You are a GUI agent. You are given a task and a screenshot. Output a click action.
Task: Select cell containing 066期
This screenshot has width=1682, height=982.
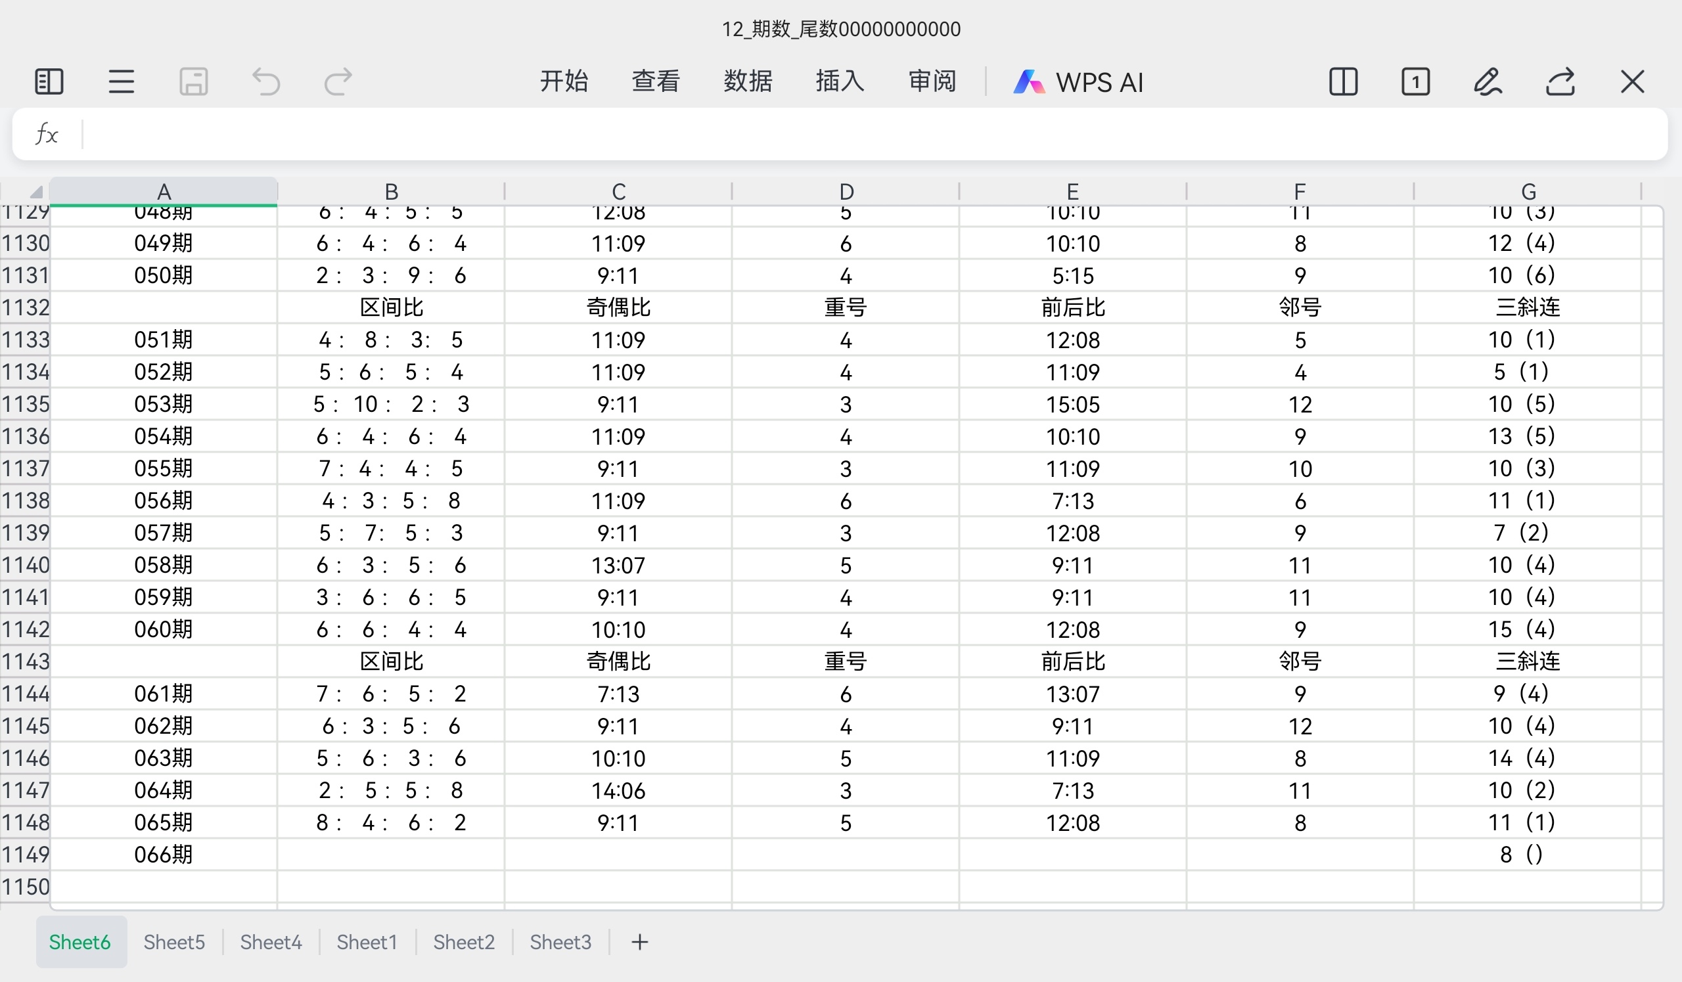(164, 855)
